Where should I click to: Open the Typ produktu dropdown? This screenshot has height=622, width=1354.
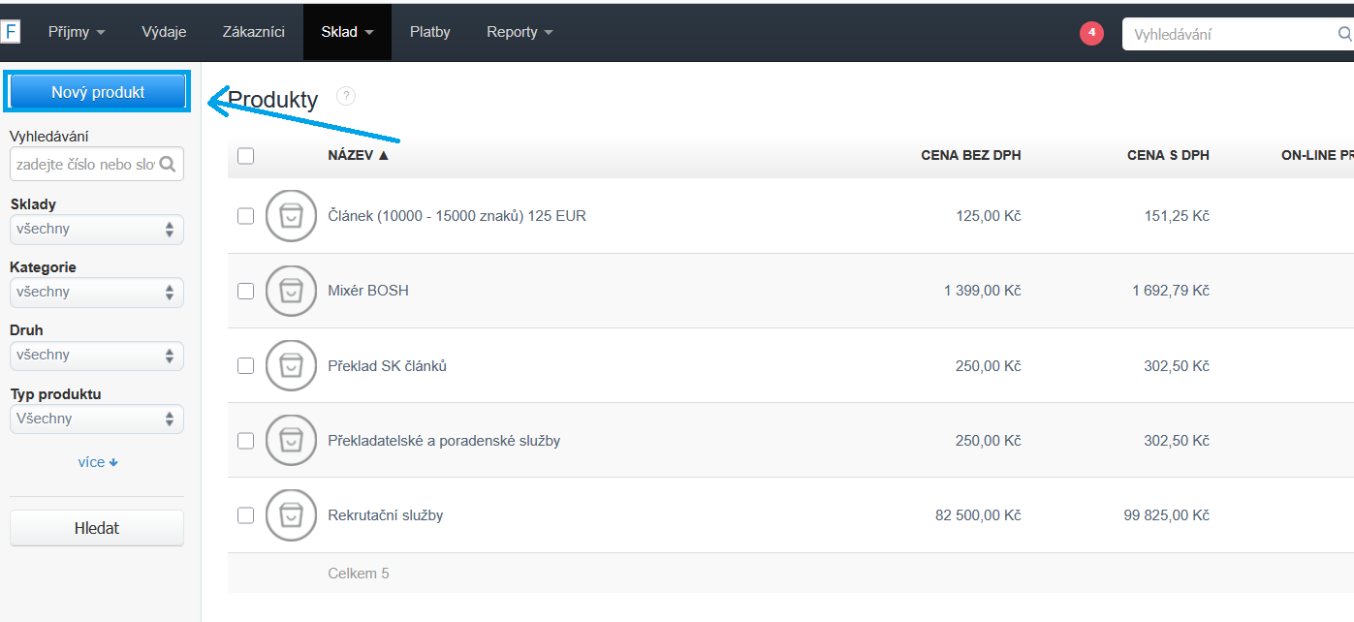pyautogui.click(x=96, y=419)
